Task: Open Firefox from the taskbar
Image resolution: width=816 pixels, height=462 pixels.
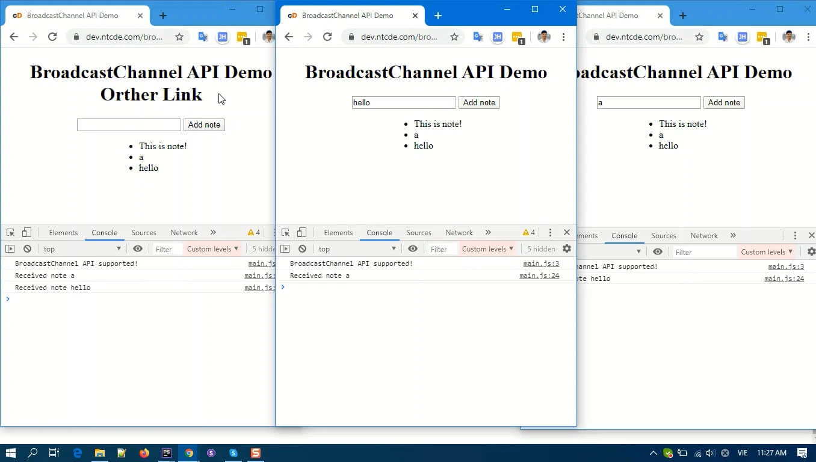Action: click(144, 453)
